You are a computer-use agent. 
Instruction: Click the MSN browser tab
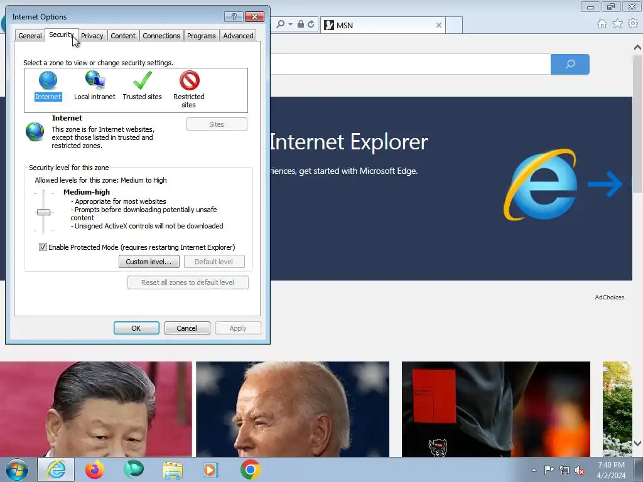[x=381, y=25]
